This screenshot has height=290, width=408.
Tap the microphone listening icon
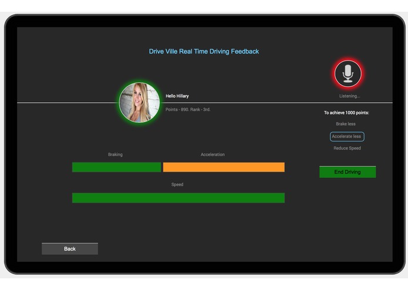point(348,73)
